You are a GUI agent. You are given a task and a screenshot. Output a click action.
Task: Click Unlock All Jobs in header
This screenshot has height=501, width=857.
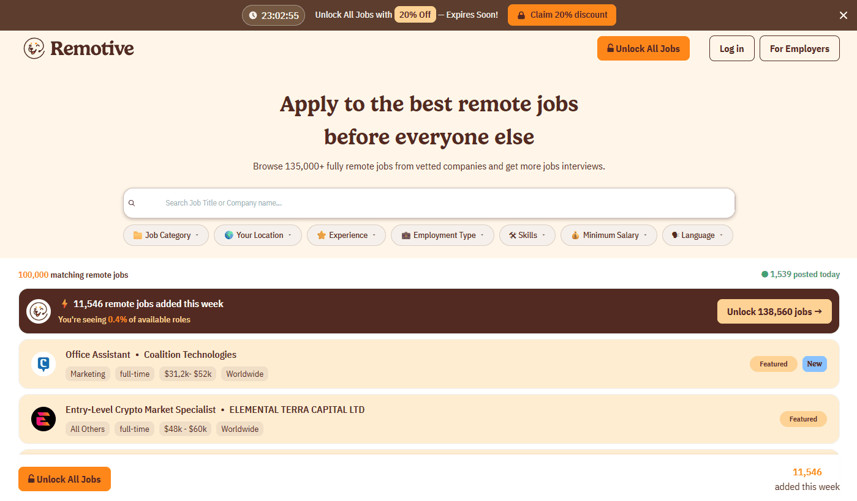pyautogui.click(x=643, y=49)
